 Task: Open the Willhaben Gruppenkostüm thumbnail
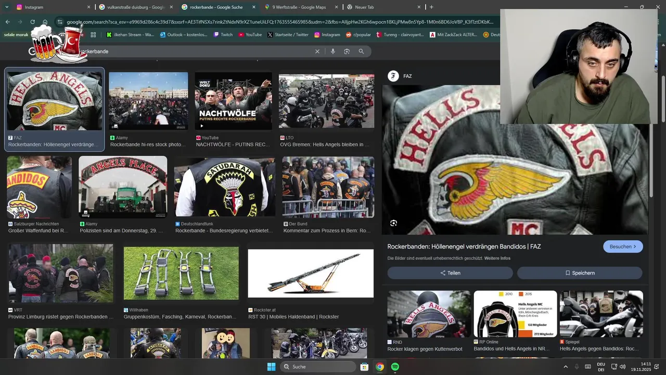pyautogui.click(x=181, y=273)
